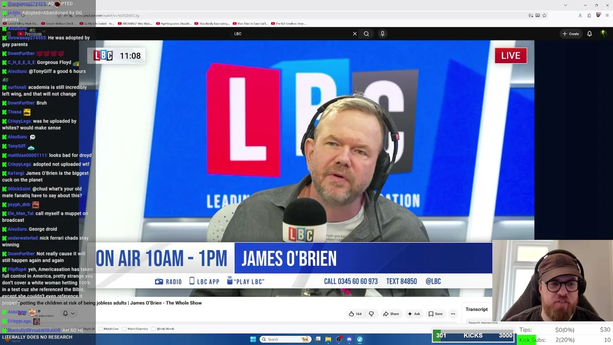This screenshot has width=613, height=345.
Task: Click the 'Tips: $0(0%)' goal row
Action: [x=565, y=330]
